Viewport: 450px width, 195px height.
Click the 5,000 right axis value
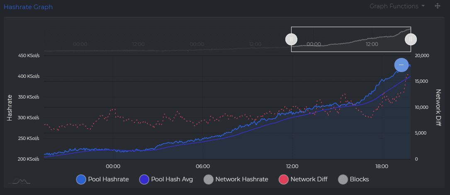tap(421, 133)
